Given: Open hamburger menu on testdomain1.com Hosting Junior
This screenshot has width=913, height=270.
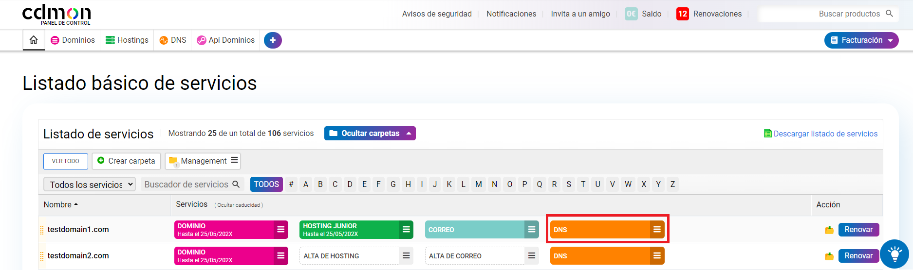Looking at the screenshot, I should point(406,230).
